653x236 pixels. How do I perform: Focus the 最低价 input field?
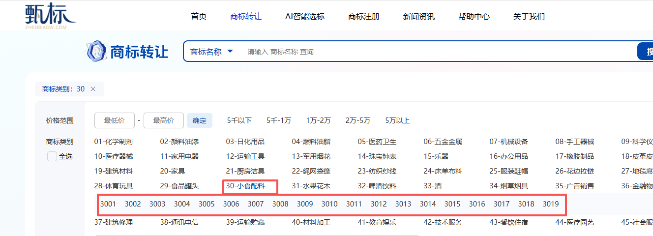(115, 120)
